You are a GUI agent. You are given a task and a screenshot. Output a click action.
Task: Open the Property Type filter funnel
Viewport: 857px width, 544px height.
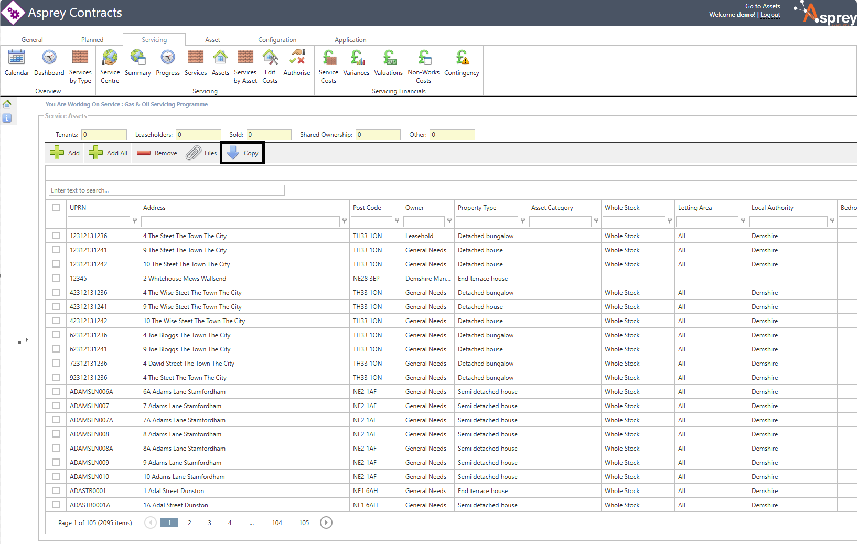tap(523, 221)
